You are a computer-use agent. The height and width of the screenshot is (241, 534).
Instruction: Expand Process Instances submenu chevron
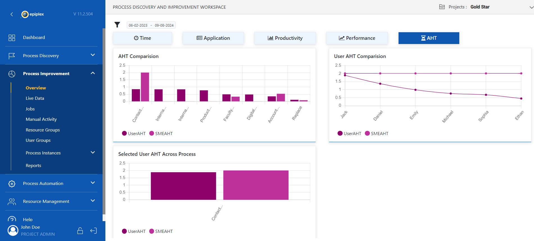[93, 152]
